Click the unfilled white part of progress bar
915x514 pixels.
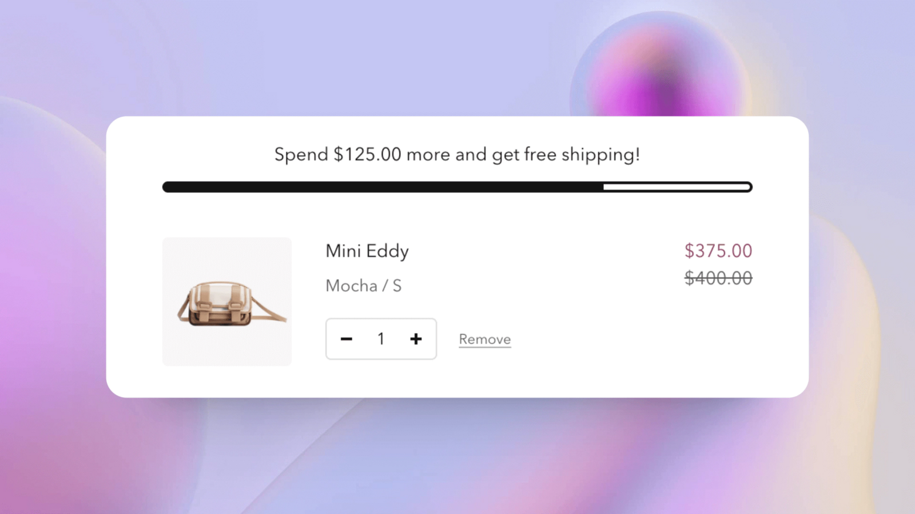[675, 187]
